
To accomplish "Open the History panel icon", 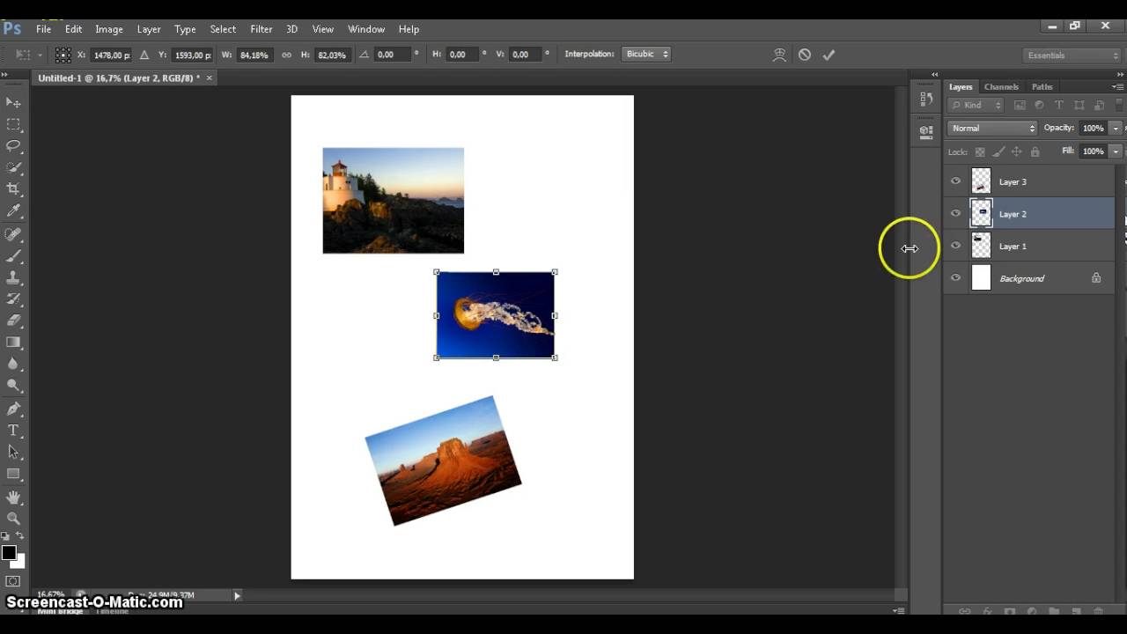I will [x=925, y=100].
